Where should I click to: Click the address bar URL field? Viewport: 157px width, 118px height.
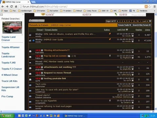(x=82, y=7)
